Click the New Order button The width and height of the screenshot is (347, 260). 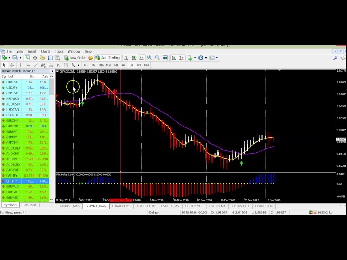coord(75,58)
